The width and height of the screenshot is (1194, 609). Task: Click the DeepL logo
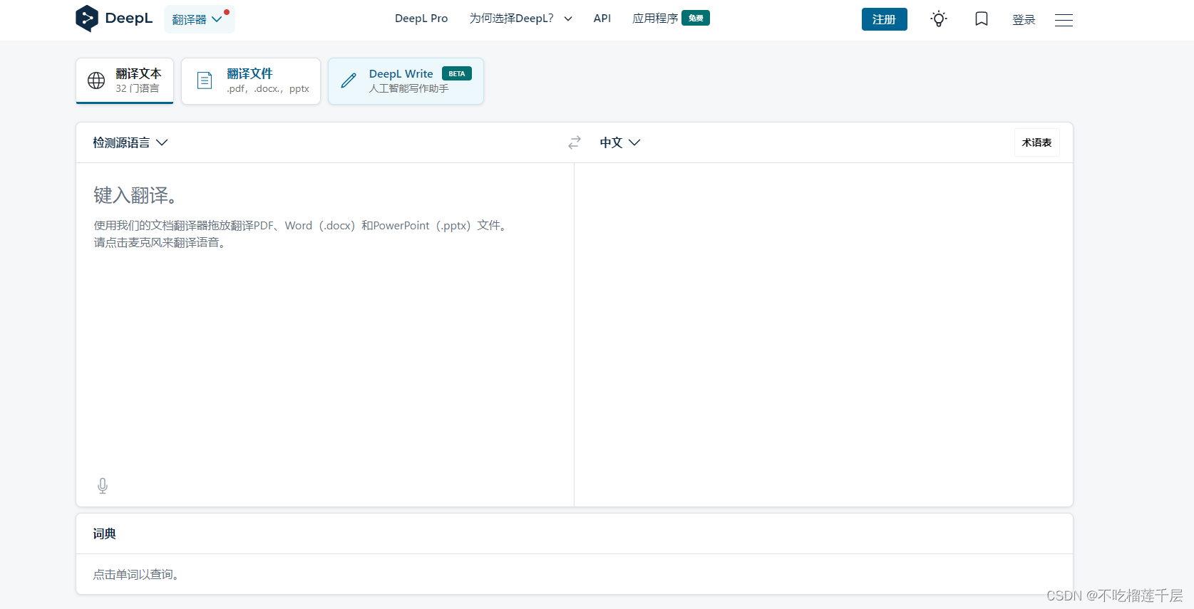[x=114, y=19]
